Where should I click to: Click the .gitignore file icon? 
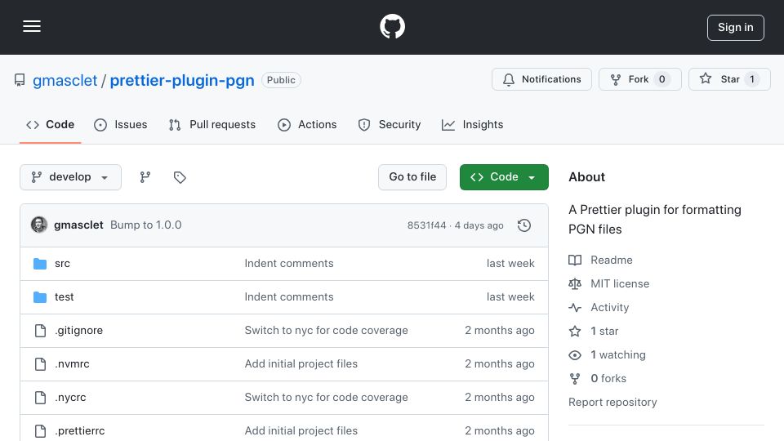pos(40,331)
